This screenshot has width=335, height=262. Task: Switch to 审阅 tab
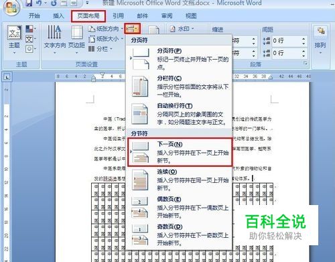point(167,16)
